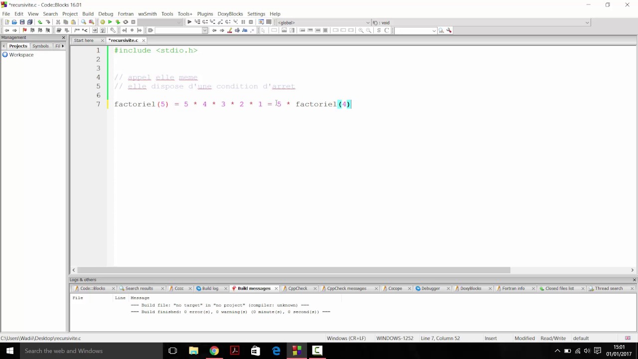Viewport: 638px width, 359px height.
Task: Open settings with red wrench icon
Action: point(449,30)
